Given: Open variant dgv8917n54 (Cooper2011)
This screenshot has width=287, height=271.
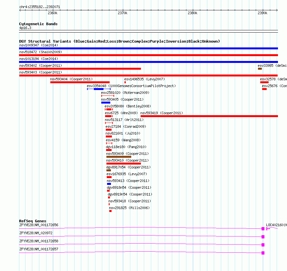Looking at the screenshot, I should [109, 170].
